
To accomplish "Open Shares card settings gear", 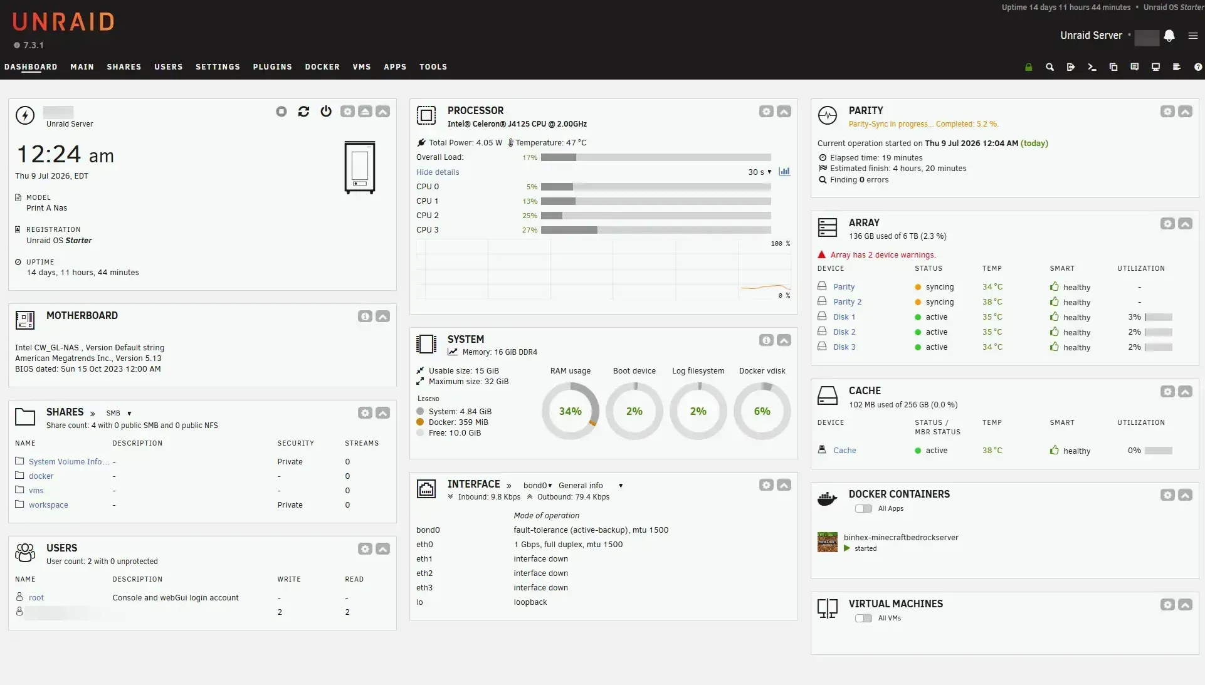I will pyautogui.click(x=365, y=413).
